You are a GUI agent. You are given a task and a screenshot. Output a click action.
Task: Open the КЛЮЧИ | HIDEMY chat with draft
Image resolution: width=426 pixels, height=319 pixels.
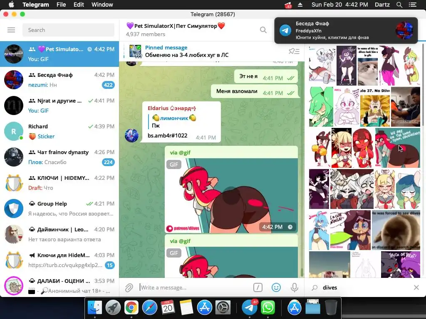pyautogui.click(x=59, y=183)
